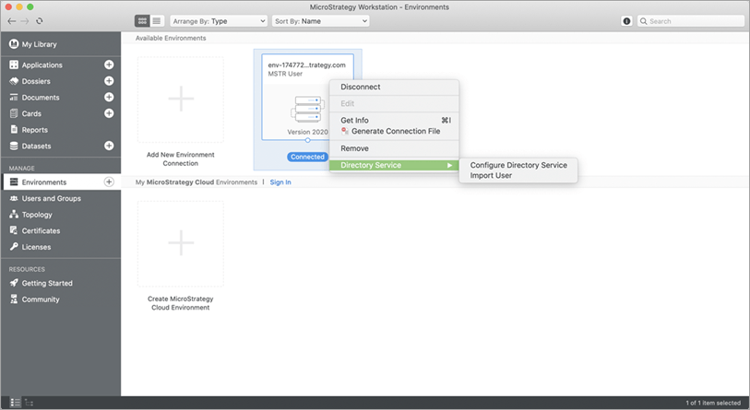The image size is (750, 410).
Task: Click the refresh icon in toolbar
Action: click(x=40, y=20)
